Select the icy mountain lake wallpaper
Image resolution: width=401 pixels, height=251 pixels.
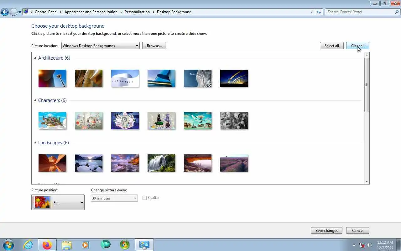(x=89, y=163)
